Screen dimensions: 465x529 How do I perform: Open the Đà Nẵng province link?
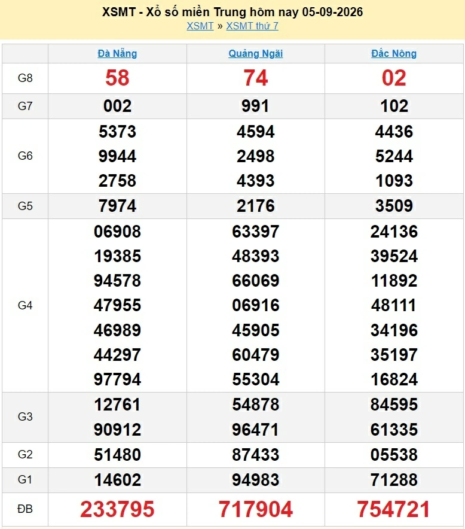click(117, 53)
